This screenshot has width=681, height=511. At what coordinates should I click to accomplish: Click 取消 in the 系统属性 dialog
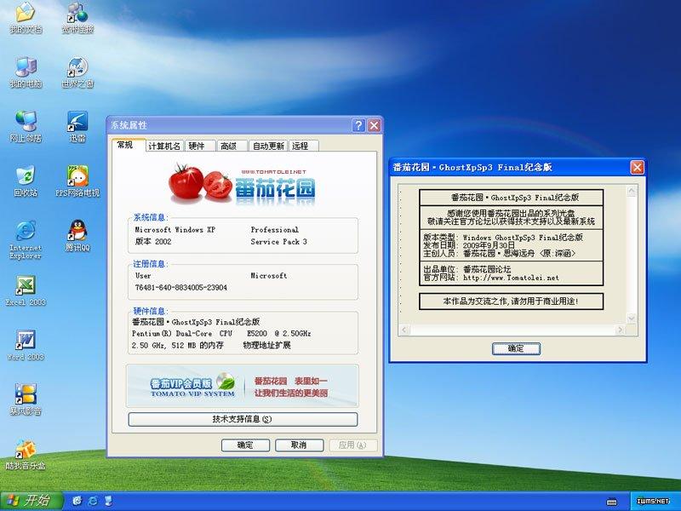click(x=298, y=445)
